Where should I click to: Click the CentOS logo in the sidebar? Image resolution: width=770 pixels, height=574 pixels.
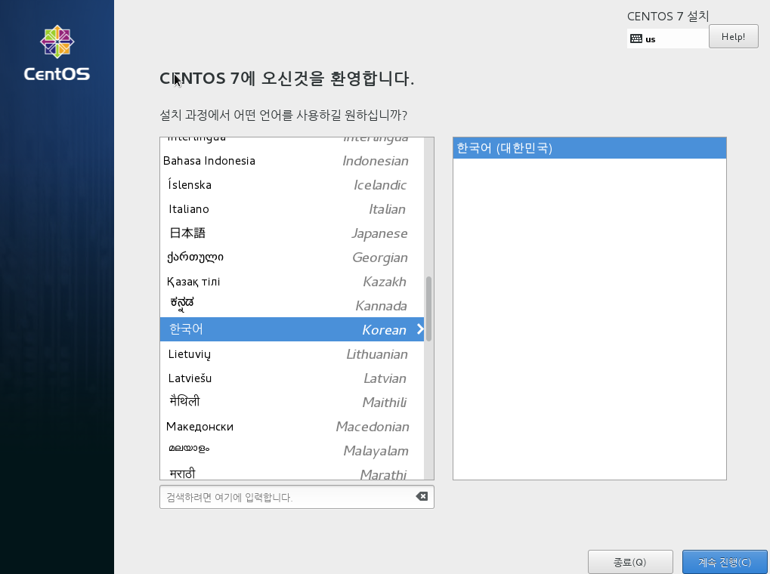point(57,53)
